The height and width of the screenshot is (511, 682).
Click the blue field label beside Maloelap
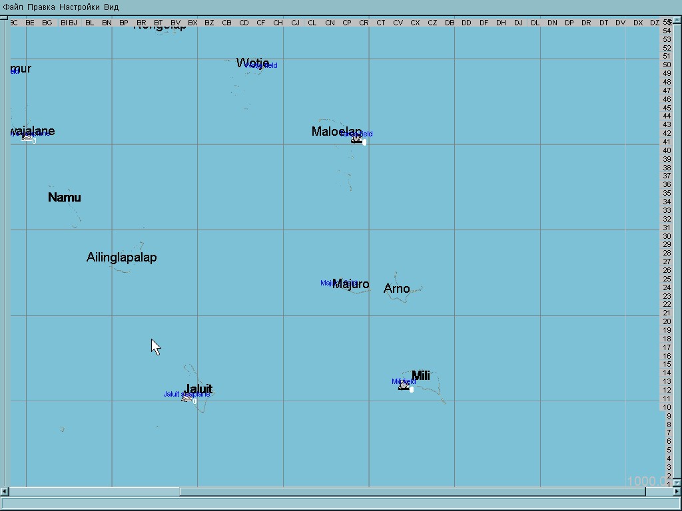(x=357, y=134)
